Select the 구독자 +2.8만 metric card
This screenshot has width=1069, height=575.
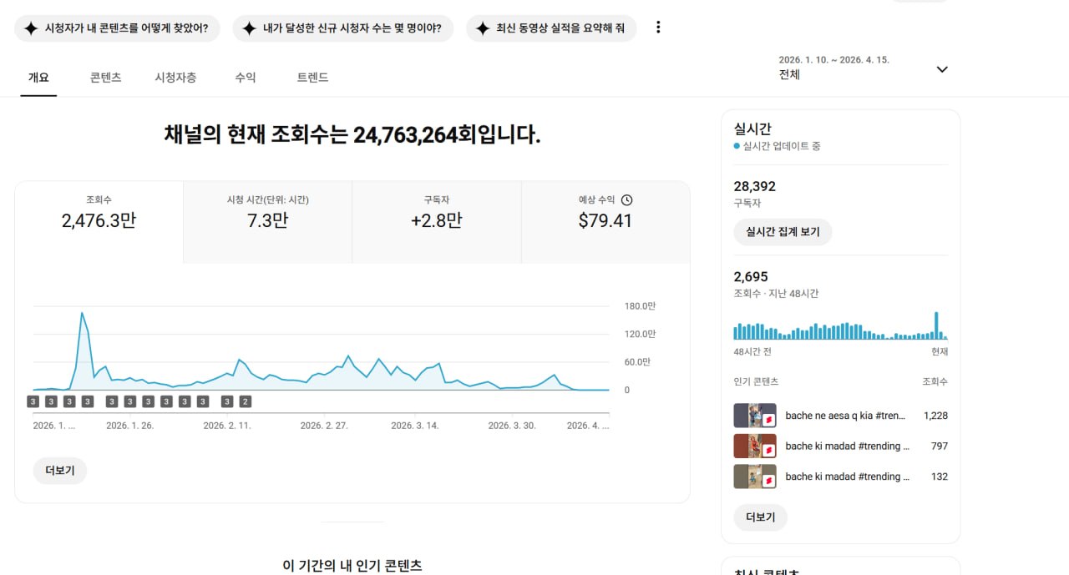pyautogui.click(x=436, y=221)
